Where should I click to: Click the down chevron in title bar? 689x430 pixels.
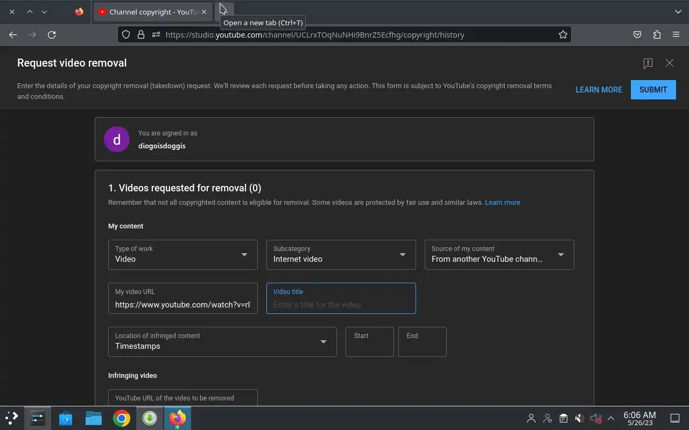pos(44,12)
